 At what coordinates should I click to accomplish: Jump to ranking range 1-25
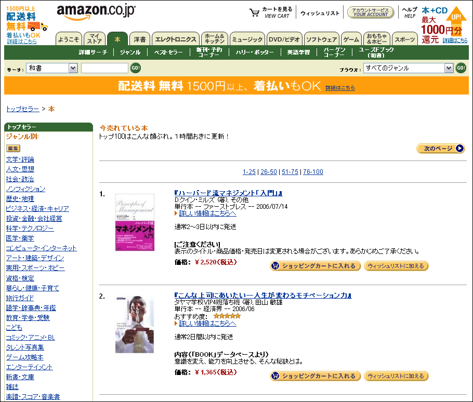pos(249,172)
